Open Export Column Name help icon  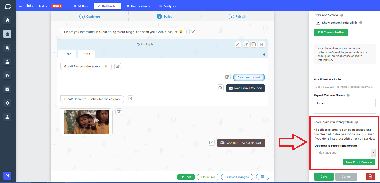[348, 96]
